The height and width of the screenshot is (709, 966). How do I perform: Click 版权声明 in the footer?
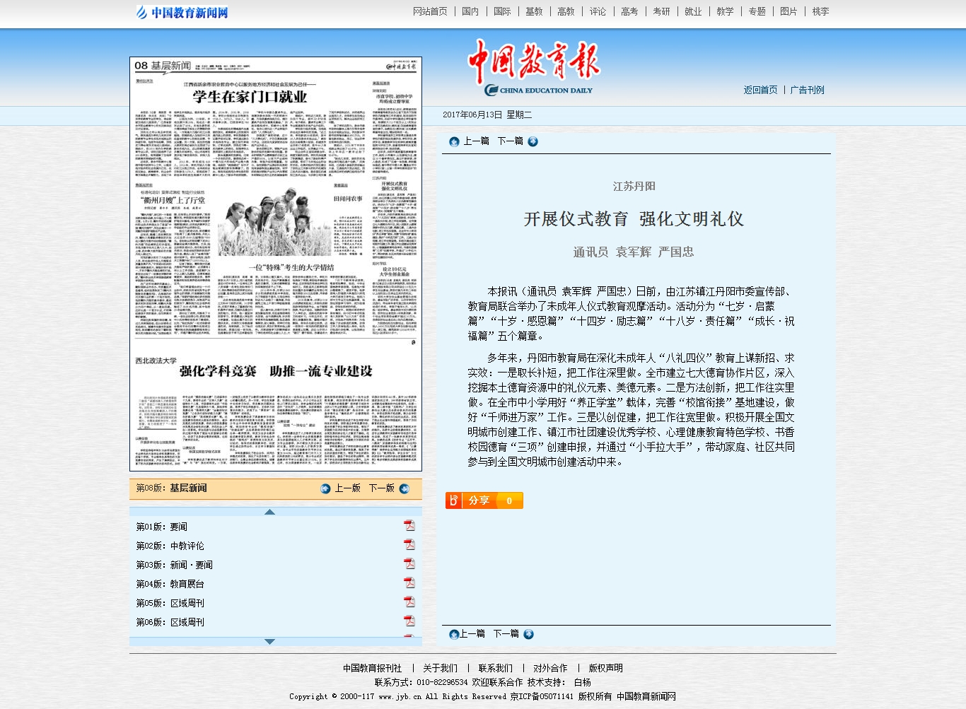click(x=605, y=668)
